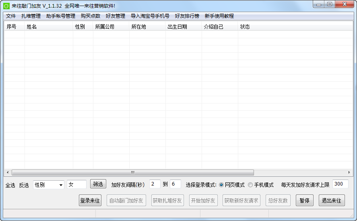Minimize the 来往敲门加友 window
This screenshot has height=221, width=357.
319,4
